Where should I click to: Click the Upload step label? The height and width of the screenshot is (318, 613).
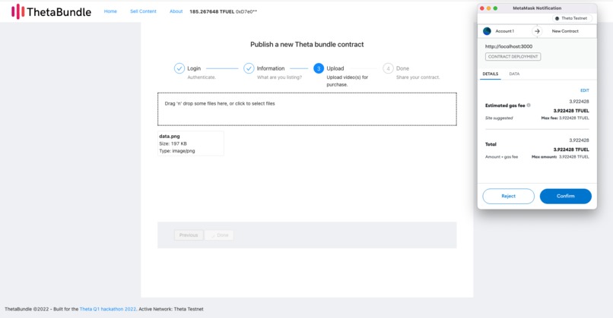click(x=335, y=68)
